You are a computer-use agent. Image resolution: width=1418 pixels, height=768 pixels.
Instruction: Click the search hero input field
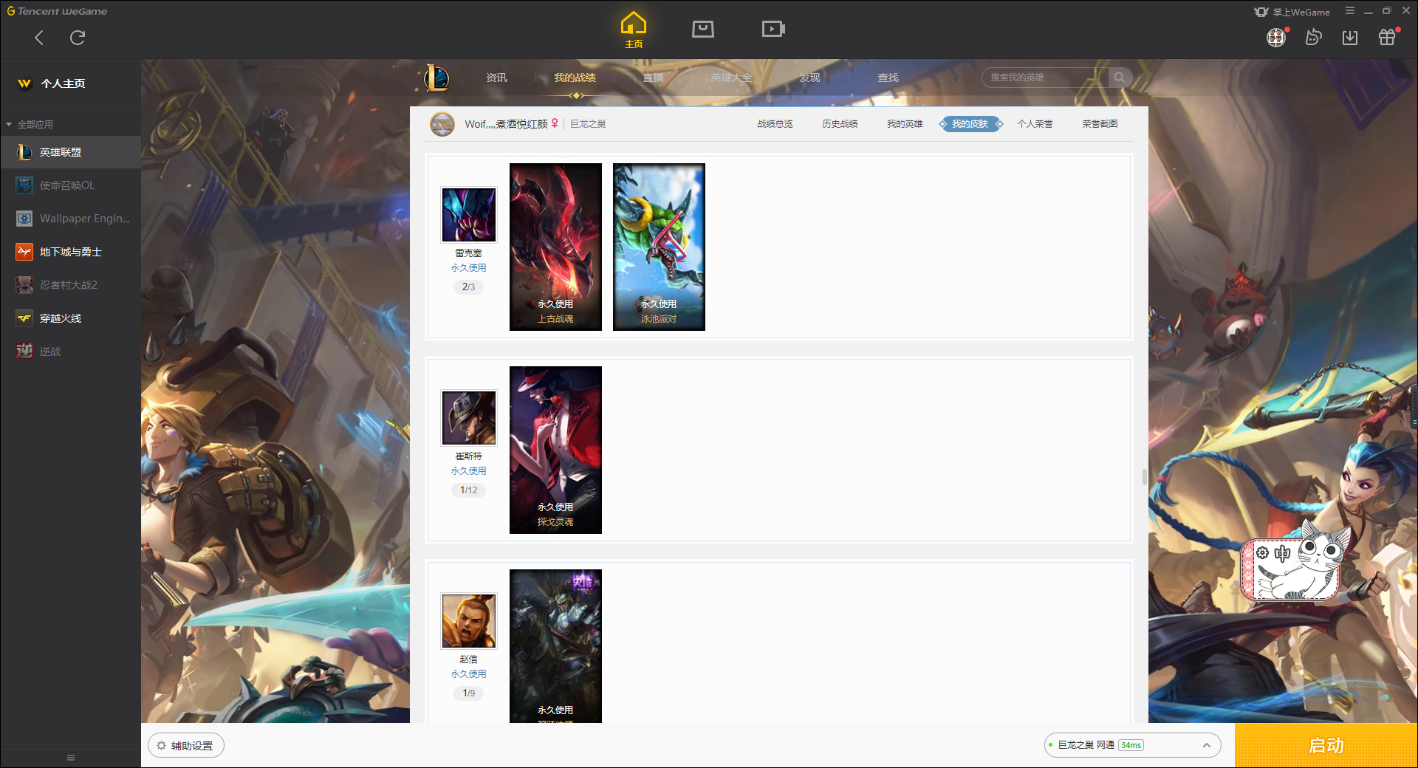(x=1045, y=78)
